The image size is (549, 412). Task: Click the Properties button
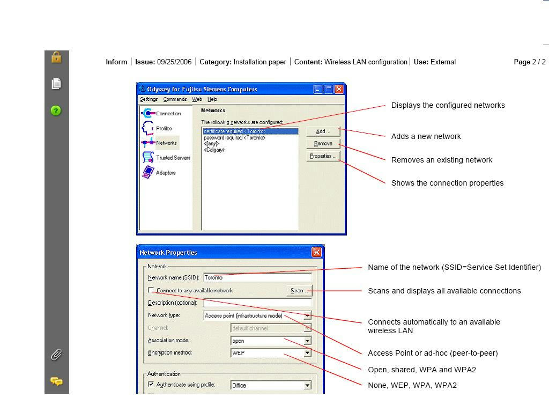[323, 156]
